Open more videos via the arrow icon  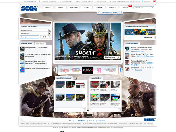(x=119, y=110)
